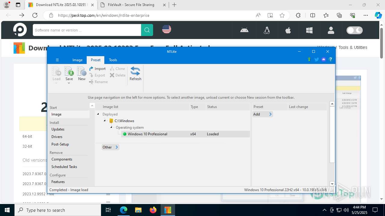Click the browser address bar
385x216 pixels.
pyautogui.click(x=155, y=15)
